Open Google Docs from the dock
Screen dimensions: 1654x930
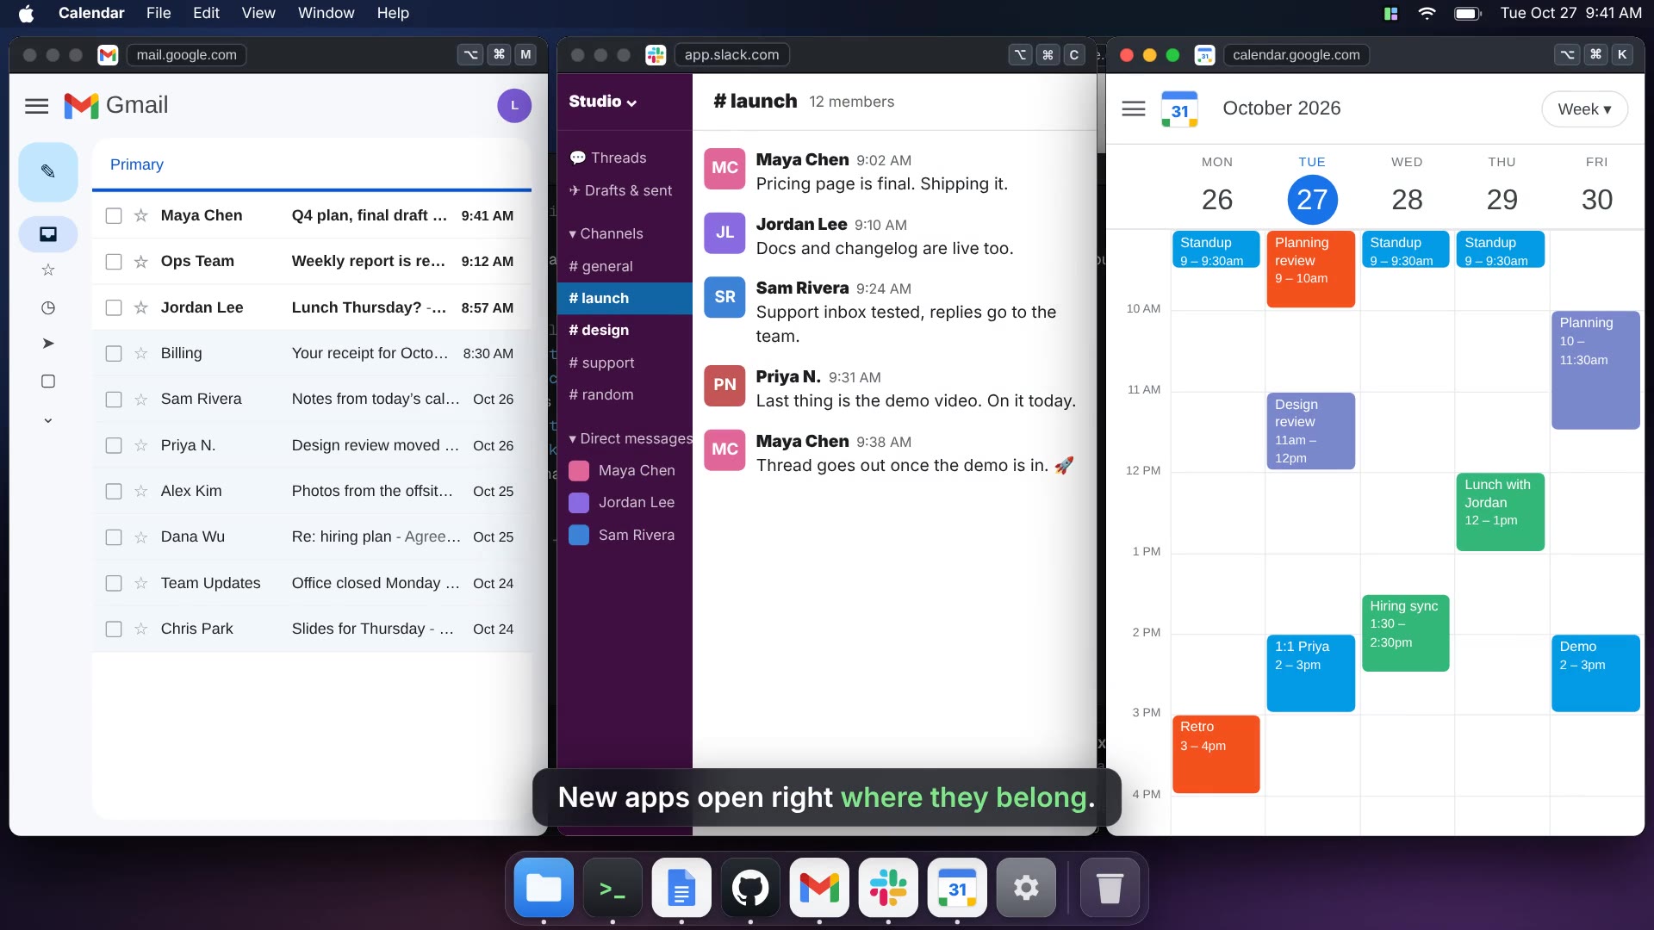tap(681, 888)
